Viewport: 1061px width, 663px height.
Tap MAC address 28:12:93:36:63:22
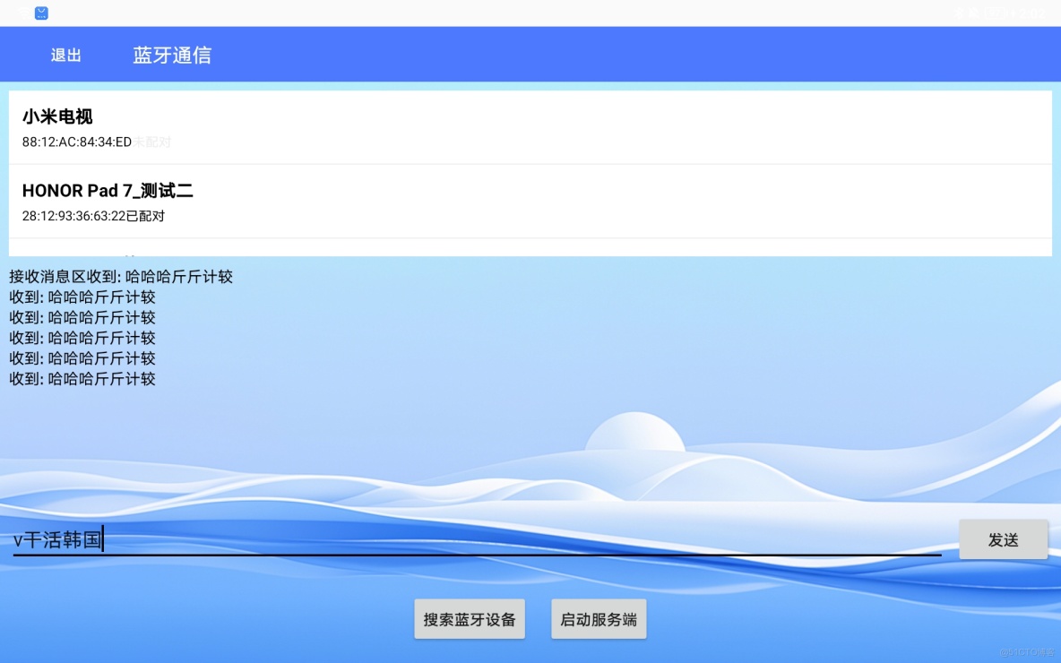[x=73, y=216]
